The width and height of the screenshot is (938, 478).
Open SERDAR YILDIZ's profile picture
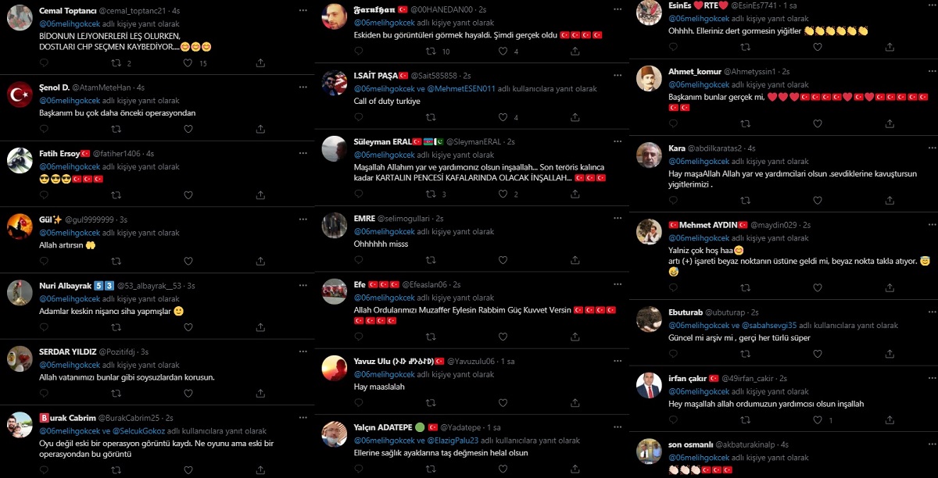20,358
